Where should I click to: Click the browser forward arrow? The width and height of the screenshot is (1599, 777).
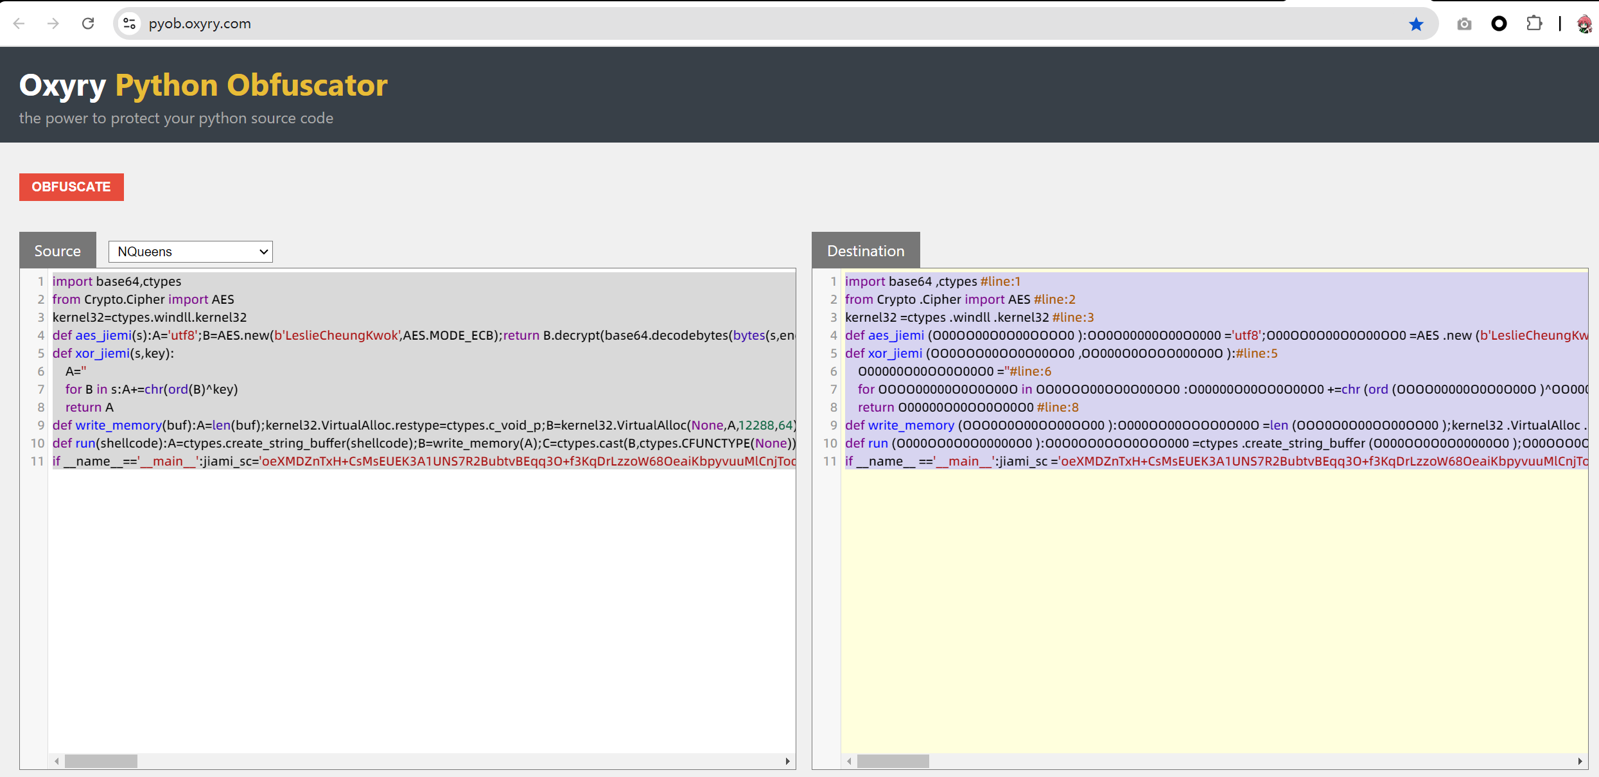pos(53,24)
